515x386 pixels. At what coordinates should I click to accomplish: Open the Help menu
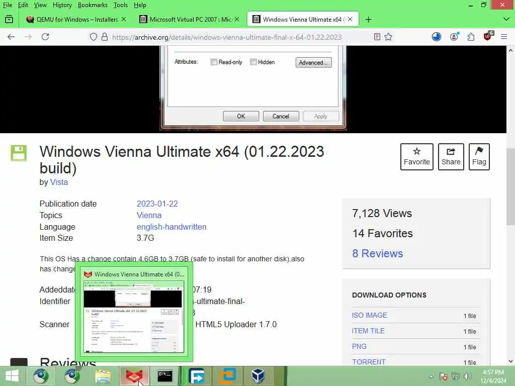pyautogui.click(x=140, y=5)
